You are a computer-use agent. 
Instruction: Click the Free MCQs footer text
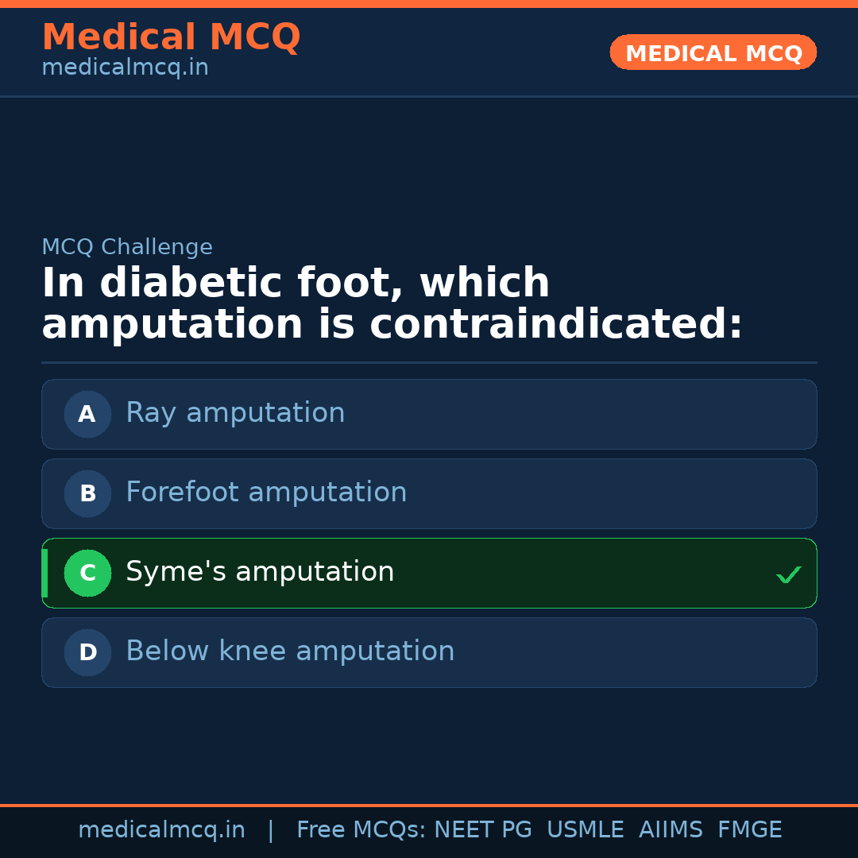pyautogui.click(x=361, y=830)
